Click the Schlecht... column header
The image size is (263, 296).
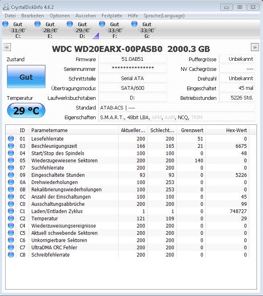(x=162, y=130)
